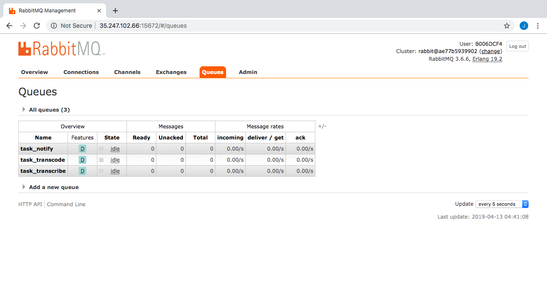
Task: Bookmark this page with the star icon
Action: pyautogui.click(x=507, y=26)
